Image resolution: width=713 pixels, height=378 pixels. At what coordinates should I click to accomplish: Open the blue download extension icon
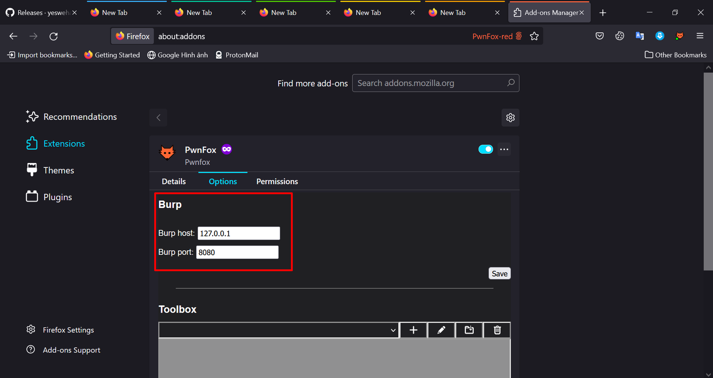pos(660,36)
